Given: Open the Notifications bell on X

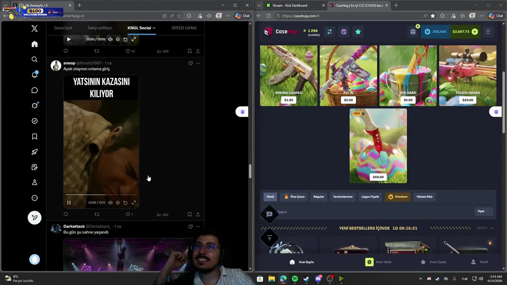Looking at the screenshot, I should pyautogui.click(x=34, y=75).
